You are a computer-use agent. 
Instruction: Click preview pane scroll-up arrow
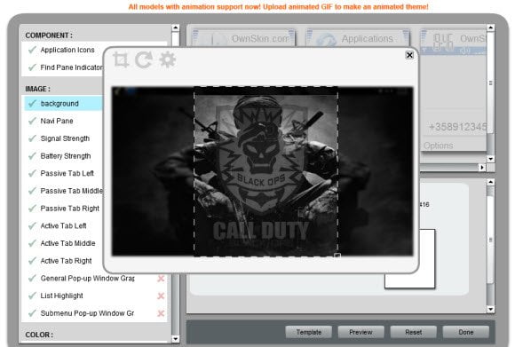pos(490,28)
